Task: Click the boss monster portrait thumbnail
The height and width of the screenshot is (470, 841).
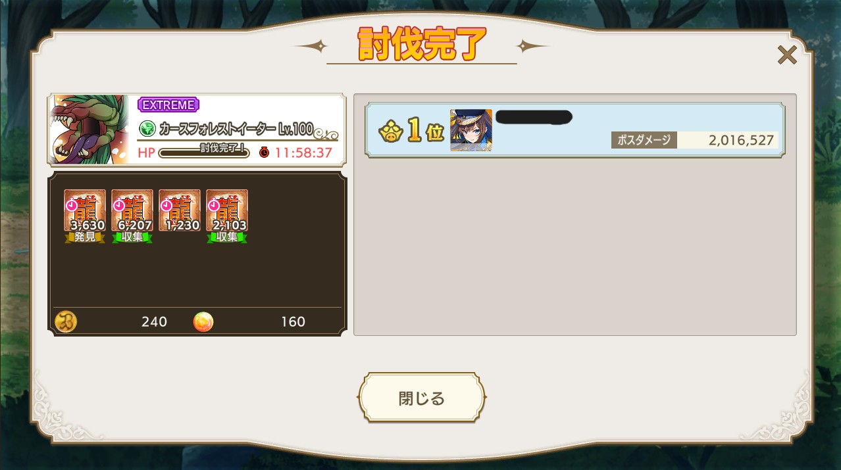Action: (x=89, y=129)
